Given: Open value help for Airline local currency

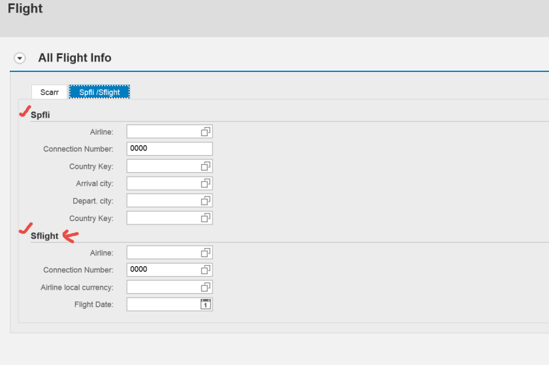Looking at the screenshot, I should pyautogui.click(x=205, y=287).
